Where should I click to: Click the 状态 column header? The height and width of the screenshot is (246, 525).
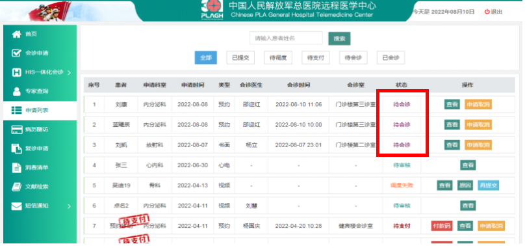[402, 85]
